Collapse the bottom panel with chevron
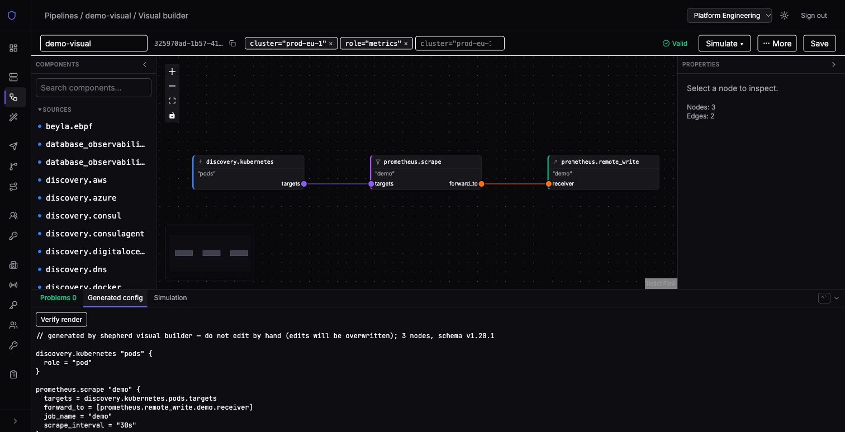 tap(837, 298)
